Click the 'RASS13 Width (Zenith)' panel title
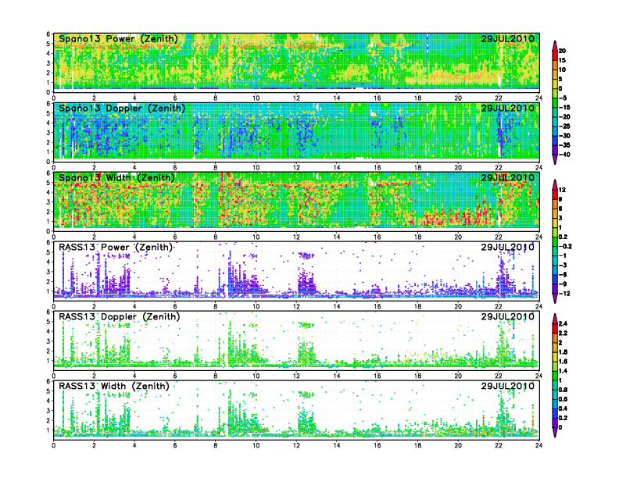Screen dimensions: 619x478 (x=114, y=386)
